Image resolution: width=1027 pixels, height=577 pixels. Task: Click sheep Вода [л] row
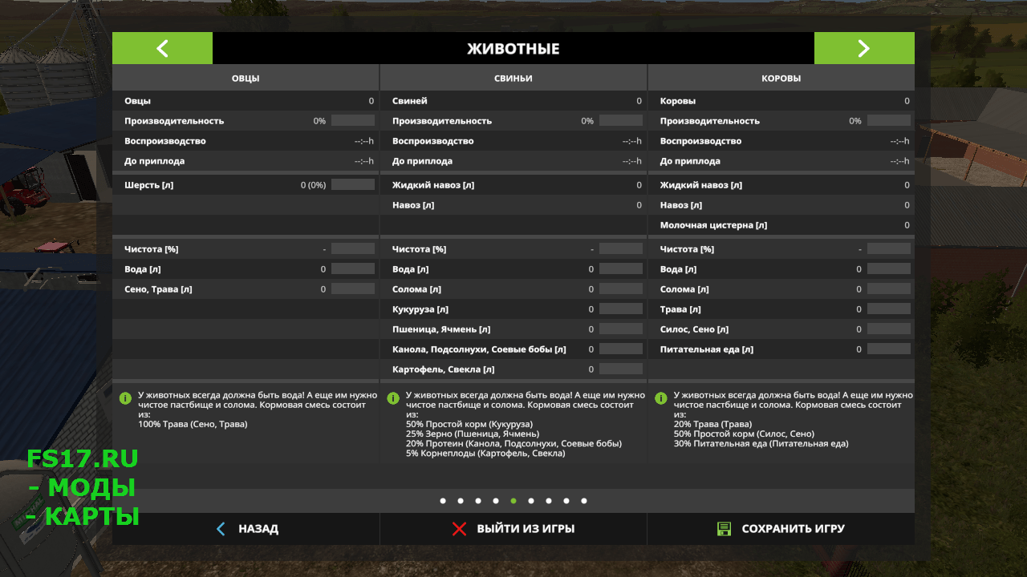246,269
